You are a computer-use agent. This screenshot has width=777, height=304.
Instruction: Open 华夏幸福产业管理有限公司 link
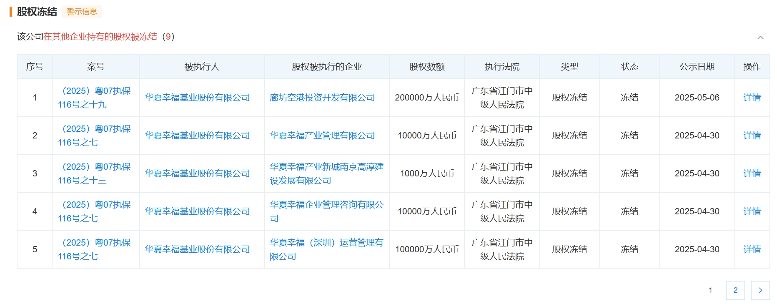(322, 136)
